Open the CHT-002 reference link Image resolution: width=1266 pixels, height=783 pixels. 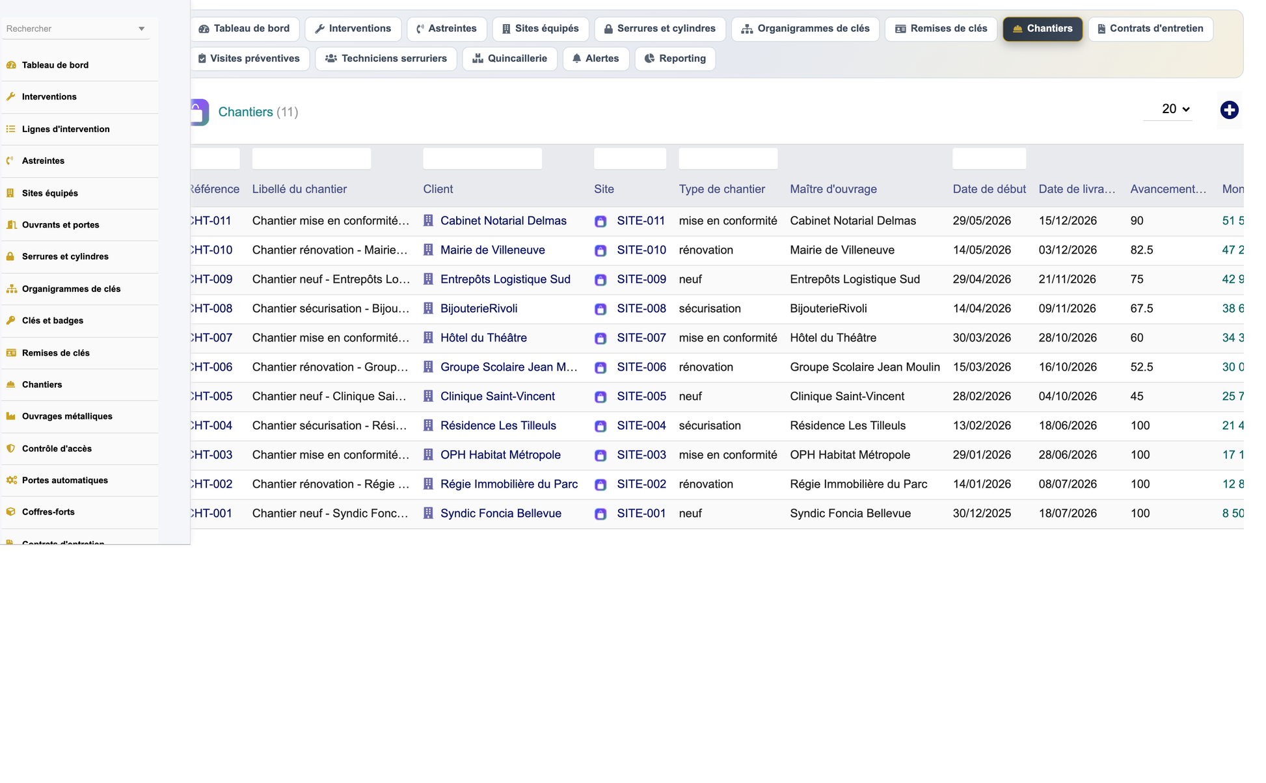[x=211, y=484]
